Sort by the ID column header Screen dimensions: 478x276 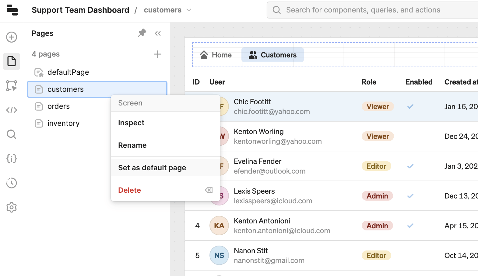(196, 82)
